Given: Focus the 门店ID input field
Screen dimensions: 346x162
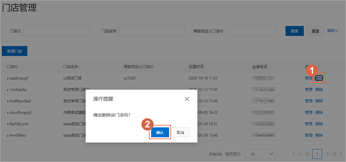Looking at the screenshot, I should tap(56, 31).
